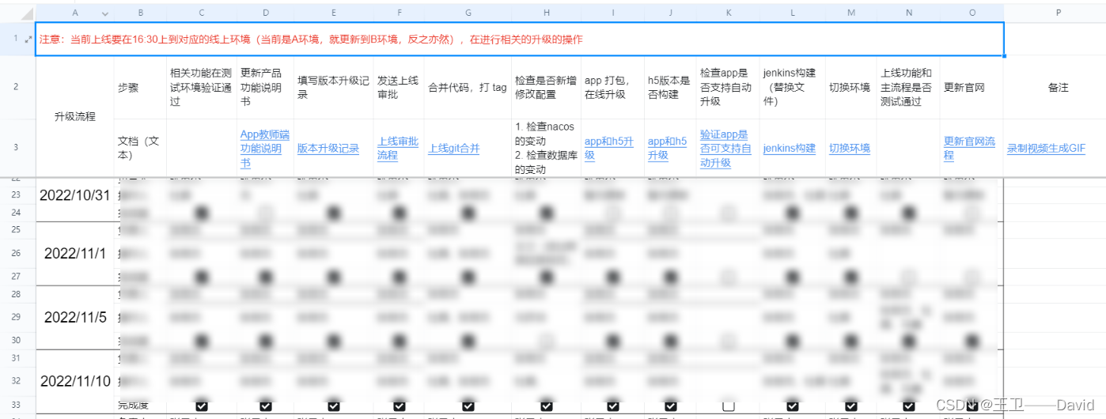Screen dimensions: 1106x419
Task: Select row 3 header number
Action: [17, 148]
